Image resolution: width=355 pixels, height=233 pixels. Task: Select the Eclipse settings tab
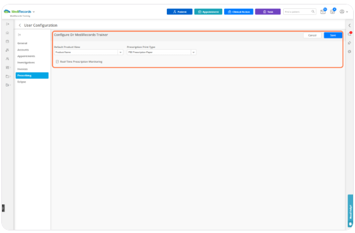click(x=22, y=82)
